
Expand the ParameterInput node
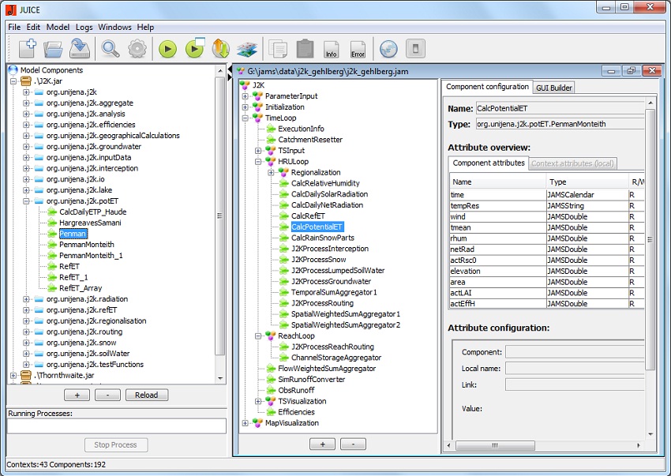[x=246, y=96]
